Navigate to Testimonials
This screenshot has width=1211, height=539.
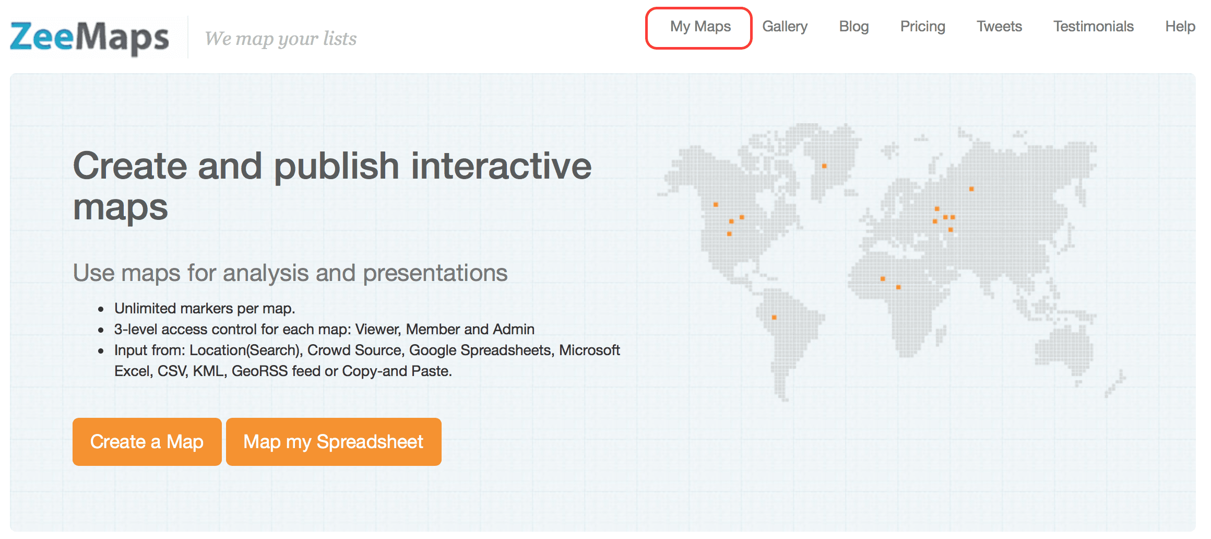(x=1093, y=27)
